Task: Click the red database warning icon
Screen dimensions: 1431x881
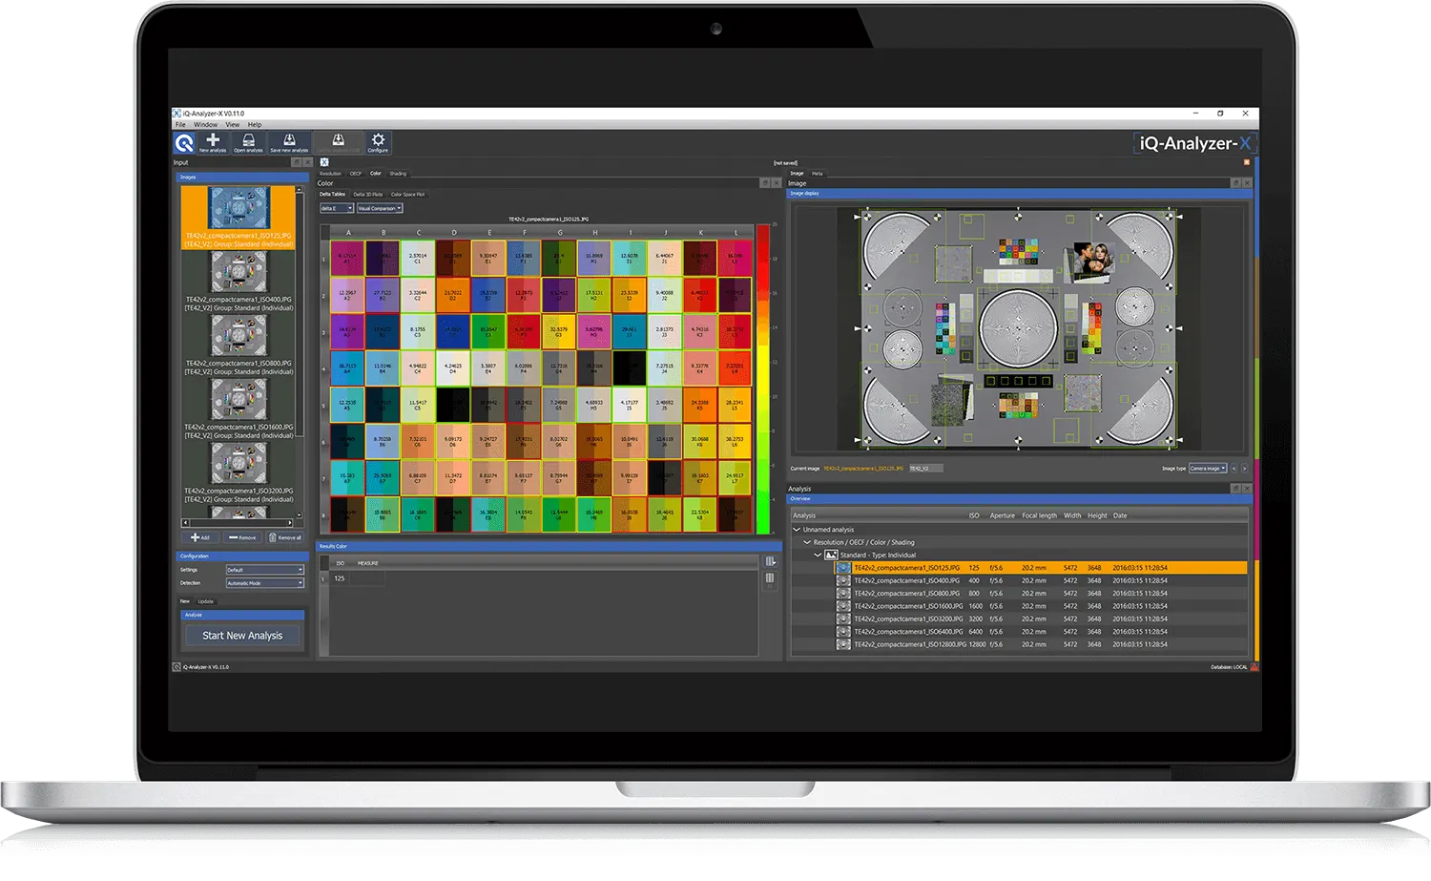Action: (1254, 667)
